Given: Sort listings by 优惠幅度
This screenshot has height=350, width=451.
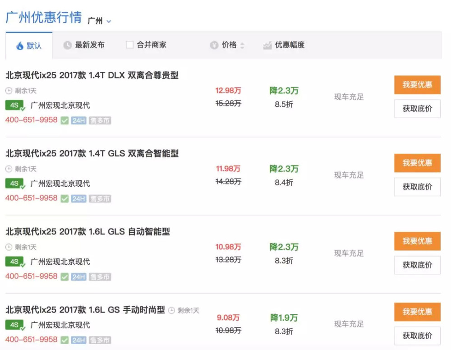Looking at the screenshot, I should pos(289,45).
